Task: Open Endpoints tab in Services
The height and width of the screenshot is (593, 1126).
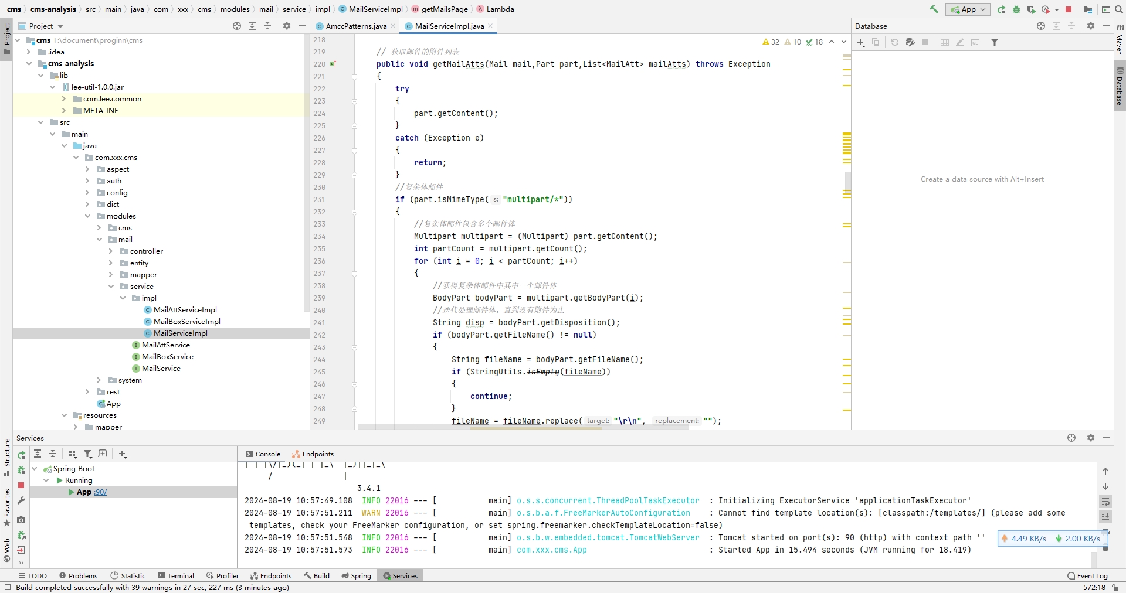Action: (x=313, y=454)
